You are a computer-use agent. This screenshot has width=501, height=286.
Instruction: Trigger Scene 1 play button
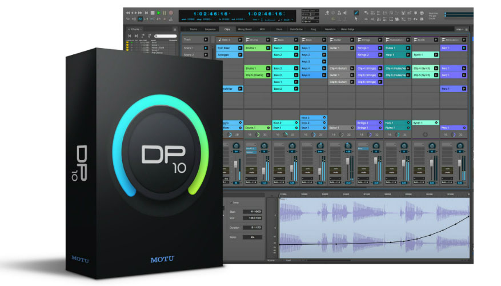pos(206,48)
